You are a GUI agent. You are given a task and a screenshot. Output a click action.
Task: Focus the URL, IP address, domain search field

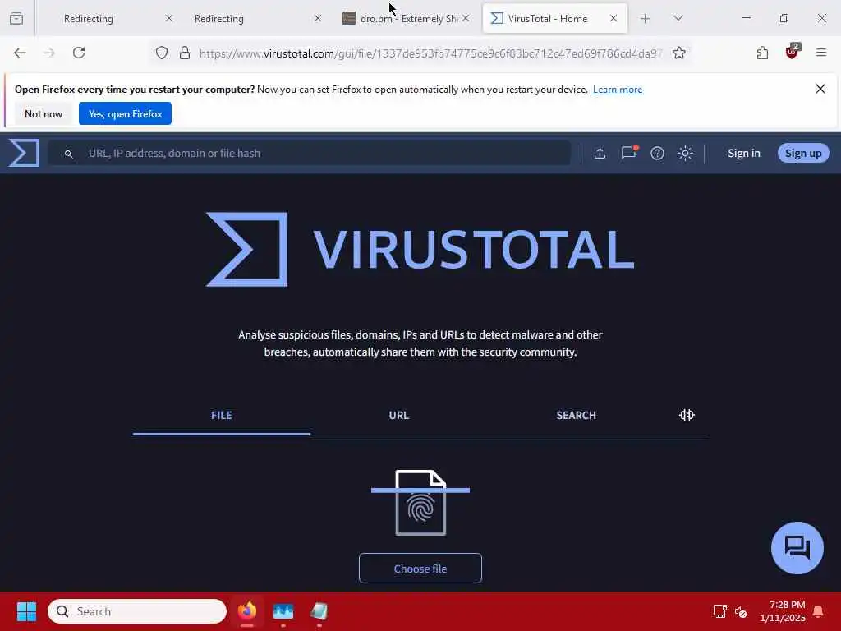pos(310,154)
